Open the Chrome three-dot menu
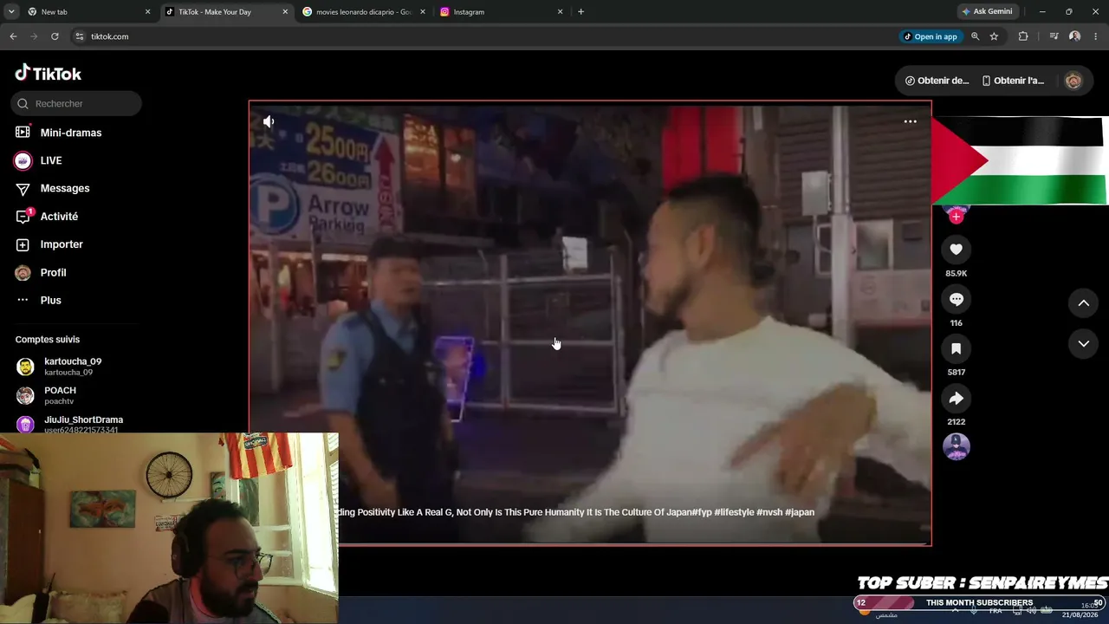 pyautogui.click(x=1096, y=36)
